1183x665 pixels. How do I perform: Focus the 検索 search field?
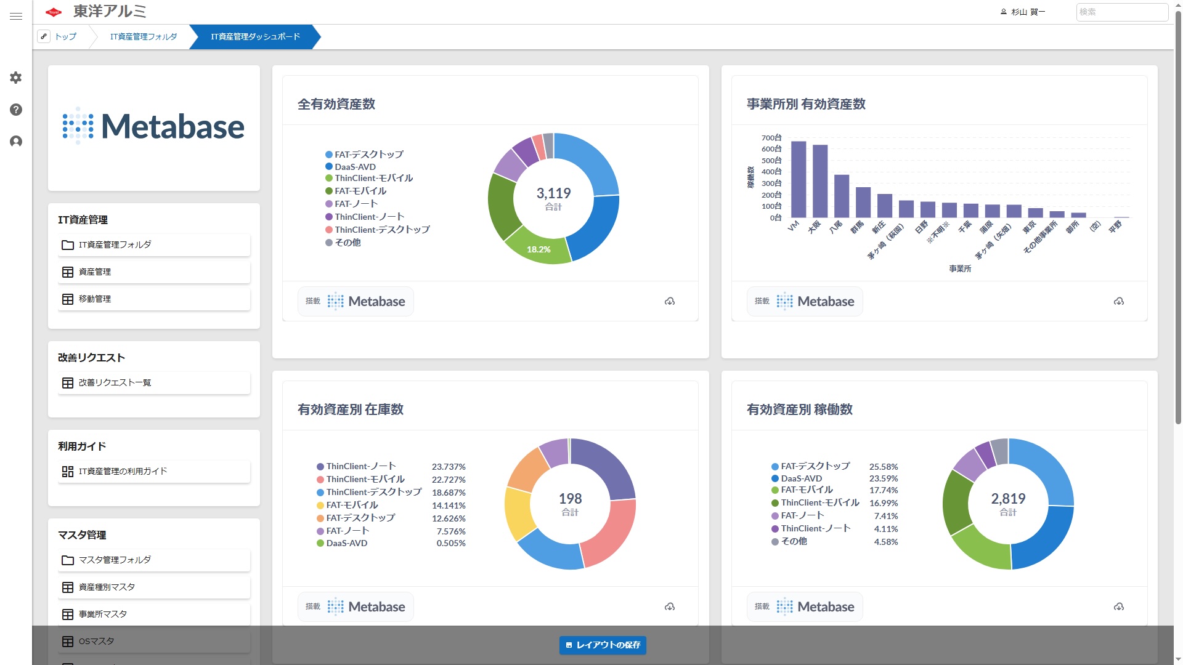[x=1122, y=12]
